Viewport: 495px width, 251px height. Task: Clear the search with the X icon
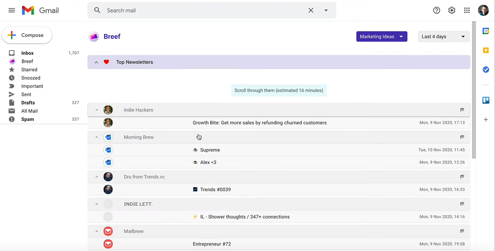(x=311, y=10)
